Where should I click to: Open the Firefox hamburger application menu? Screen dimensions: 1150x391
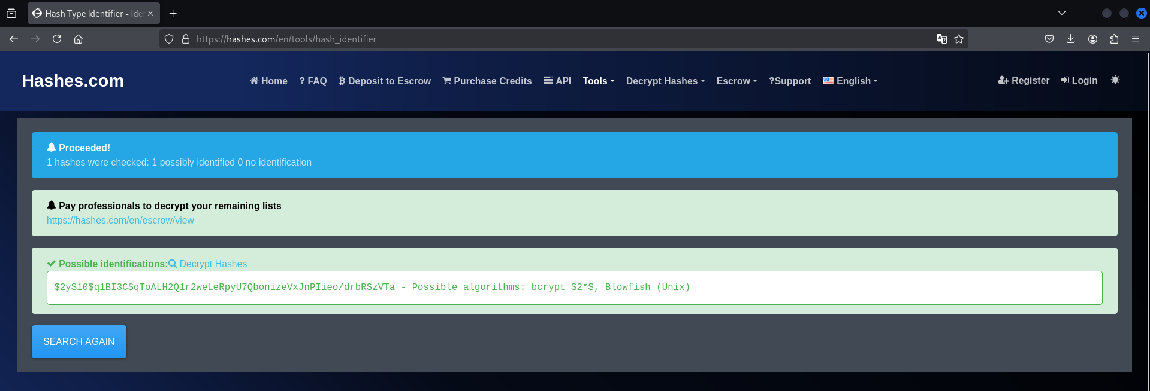(1135, 39)
